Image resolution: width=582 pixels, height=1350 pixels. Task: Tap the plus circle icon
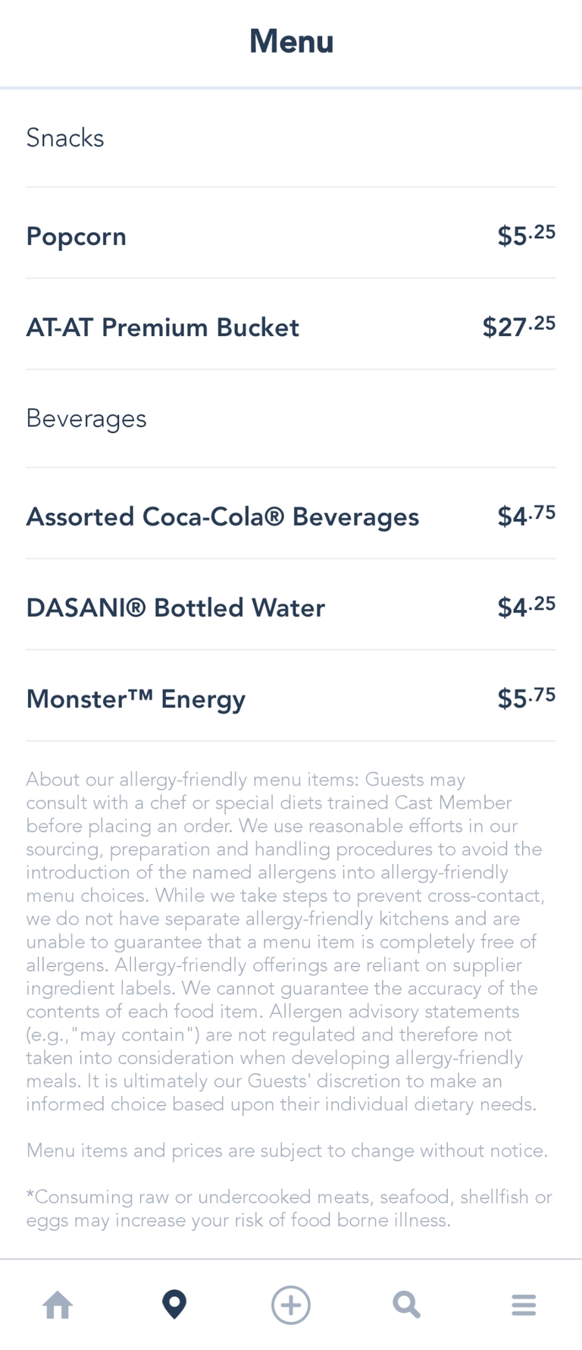291,1305
